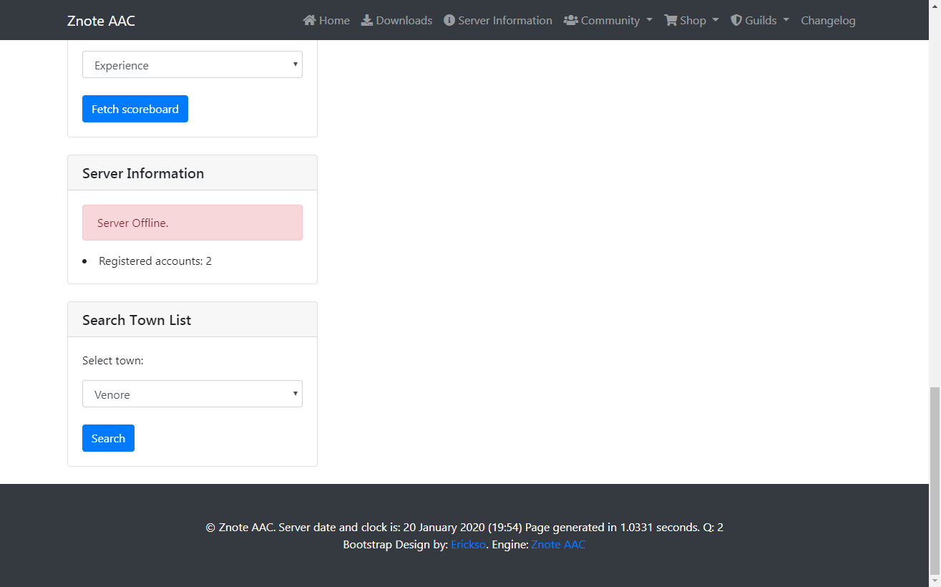Open the Znote AAC engine link
The width and height of the screenshot is (941, 587).
(x=558, y=544)
